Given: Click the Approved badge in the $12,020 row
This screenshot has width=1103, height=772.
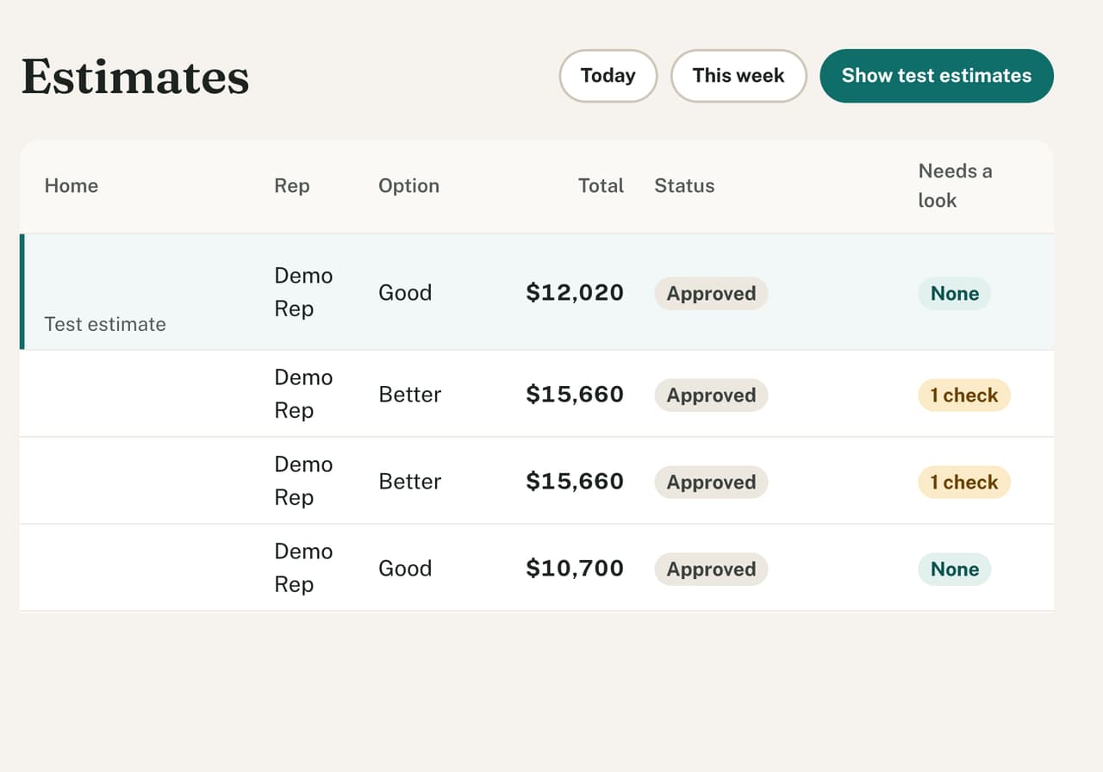Looking at the screenshot, I should click(711, 294).
